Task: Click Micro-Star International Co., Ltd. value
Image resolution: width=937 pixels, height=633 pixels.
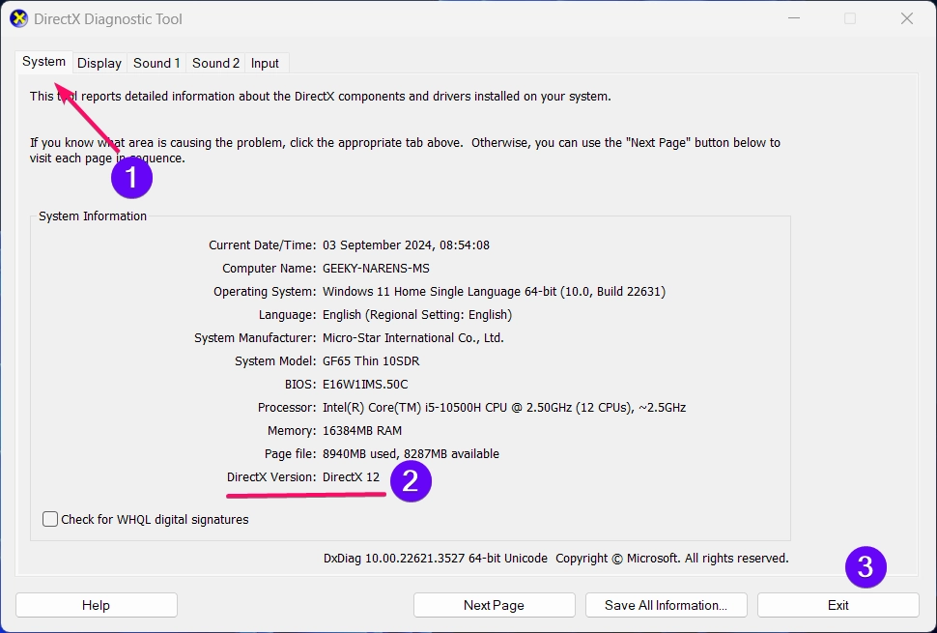Action: 412,337
